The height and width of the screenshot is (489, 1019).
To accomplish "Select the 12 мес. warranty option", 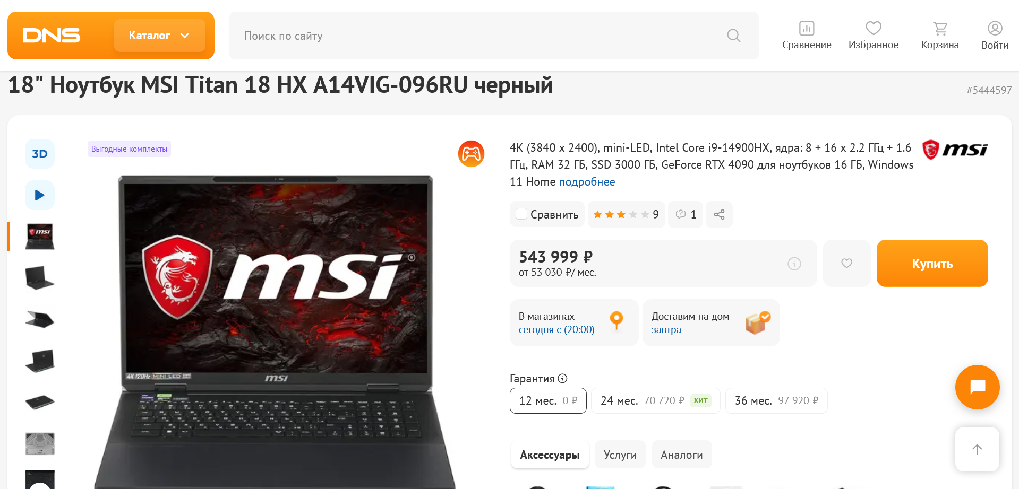I will click(x=548, y=400).
